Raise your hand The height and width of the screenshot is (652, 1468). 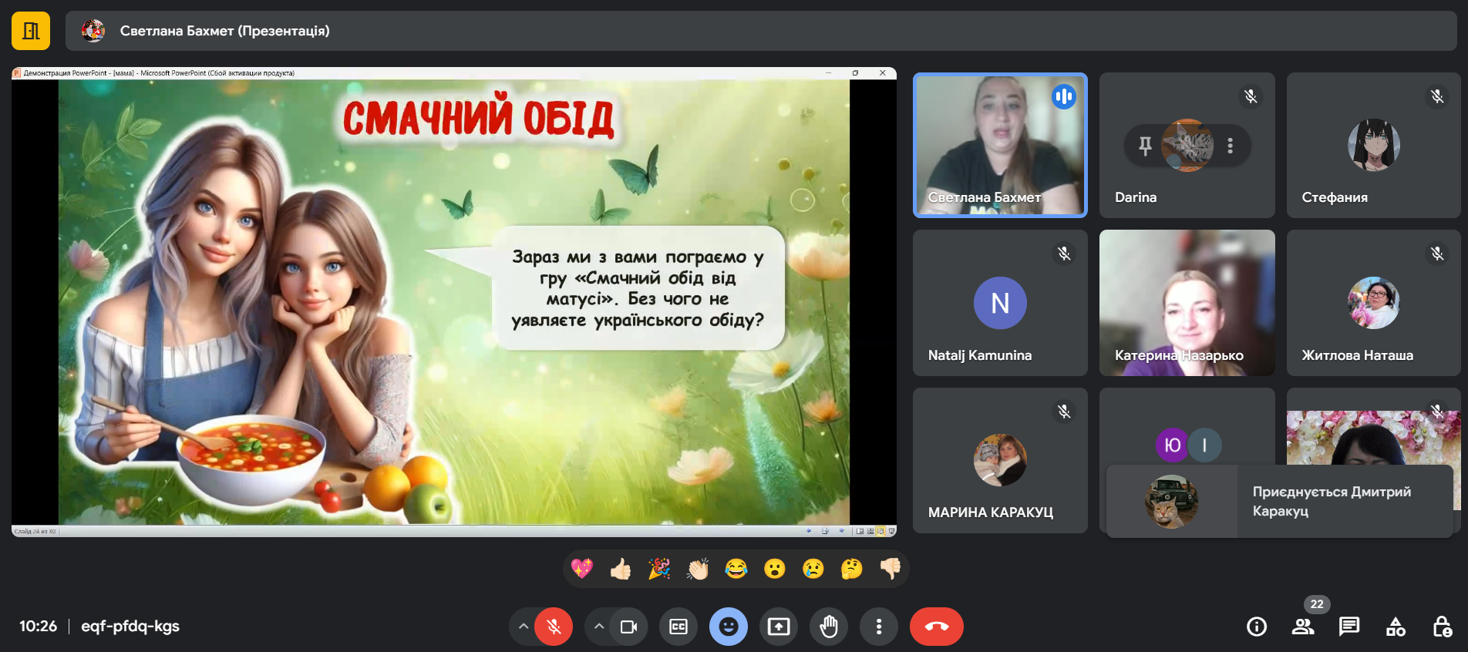(829, 627)
